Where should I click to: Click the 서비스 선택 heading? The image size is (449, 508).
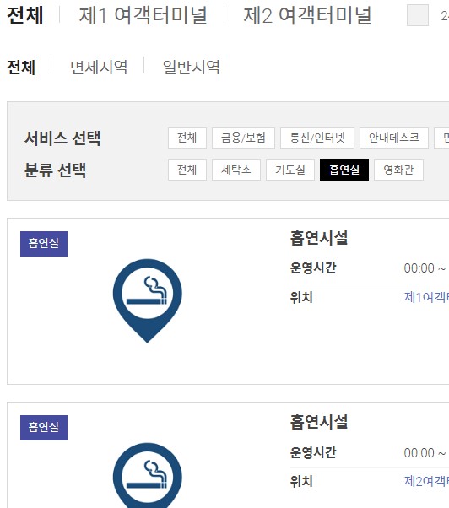point(62,138)
